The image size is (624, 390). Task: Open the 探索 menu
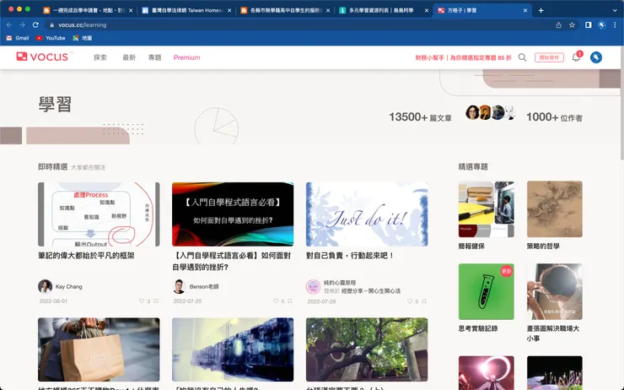[100, 57]
